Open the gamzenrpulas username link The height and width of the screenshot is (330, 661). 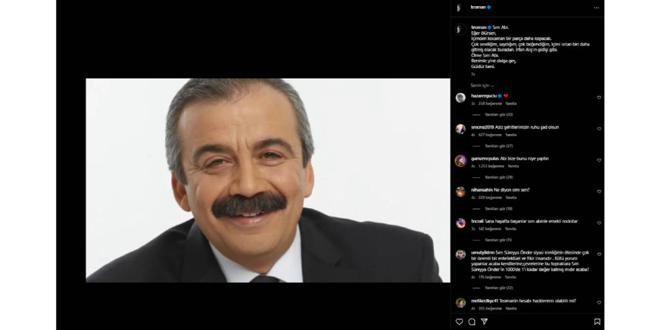tap(485, 159)
